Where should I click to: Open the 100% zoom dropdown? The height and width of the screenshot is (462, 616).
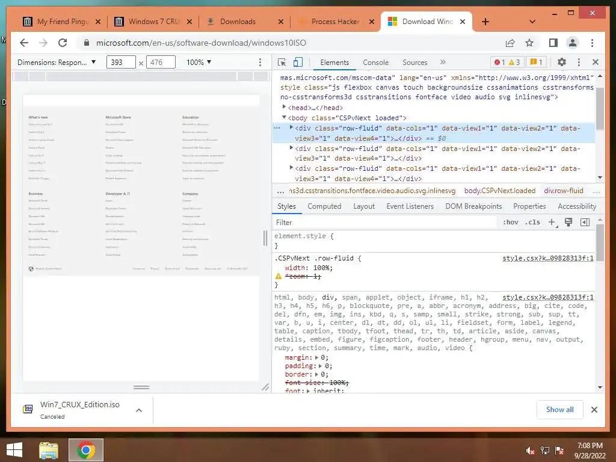(199, 62)
